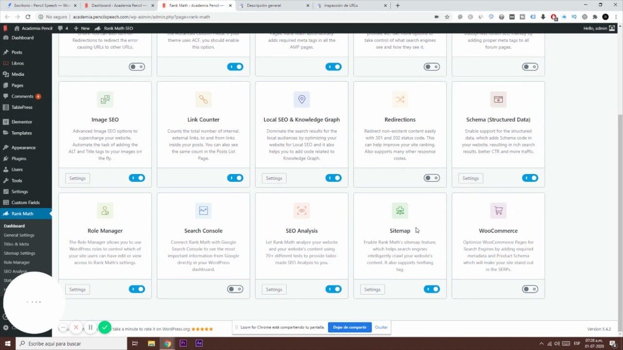Enable the Redirections module
The image size is (623, 350).
(432, 178)
